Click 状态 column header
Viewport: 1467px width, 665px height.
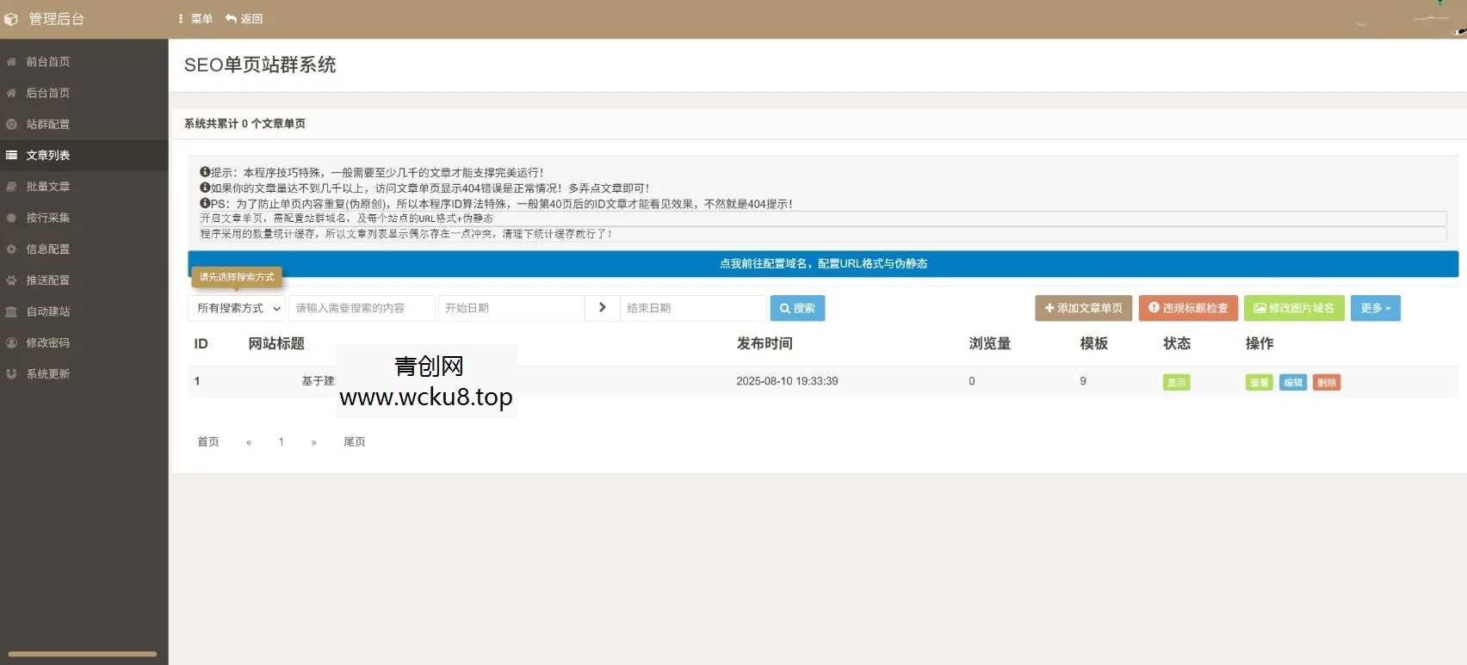[x=1177, y=343]
